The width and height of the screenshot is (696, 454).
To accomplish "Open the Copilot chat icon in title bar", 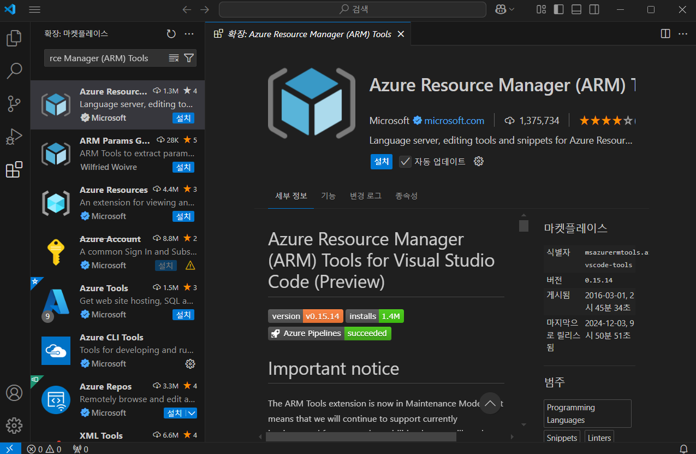I will [501, 9].
